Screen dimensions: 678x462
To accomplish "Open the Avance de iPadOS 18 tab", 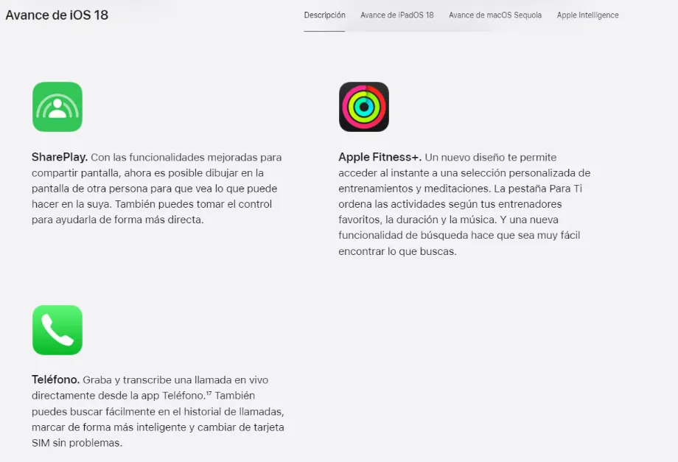I will [397, 15].
